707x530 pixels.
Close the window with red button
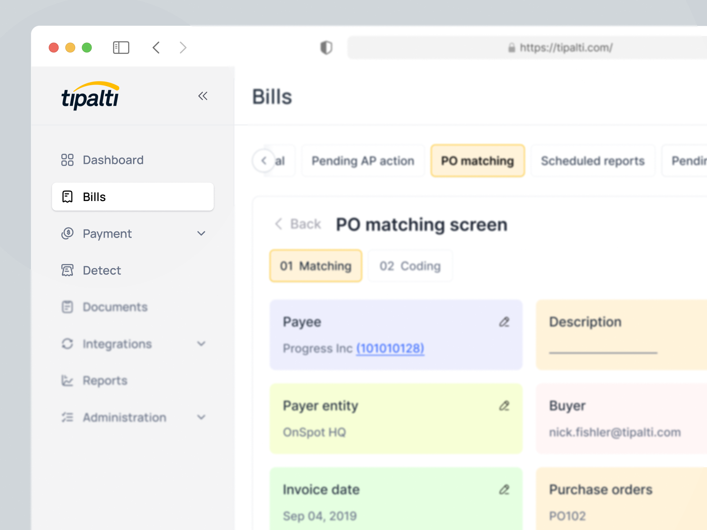coord(53,47)
